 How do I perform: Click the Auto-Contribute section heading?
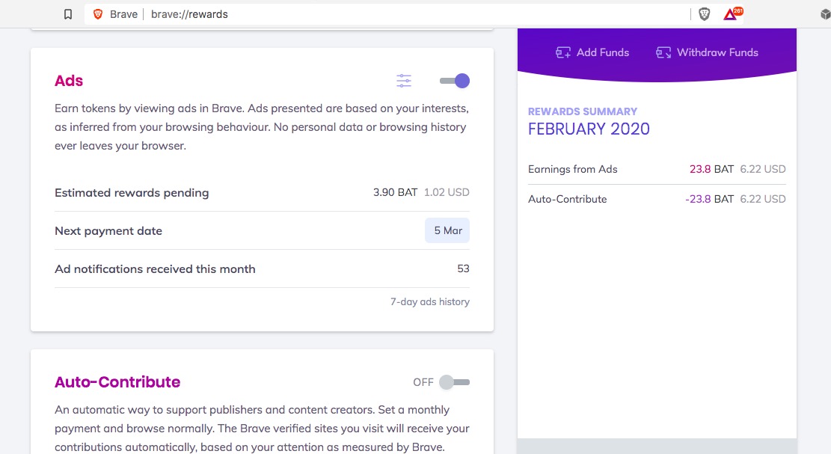tap(117, 382)
